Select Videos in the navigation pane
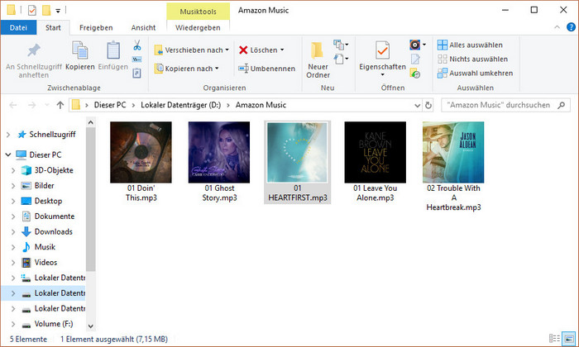The width and height of the screenshot is (579, 347). click(x=45, y=263)
